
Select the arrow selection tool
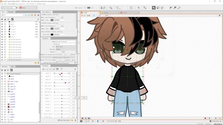(x=154, y=8)
